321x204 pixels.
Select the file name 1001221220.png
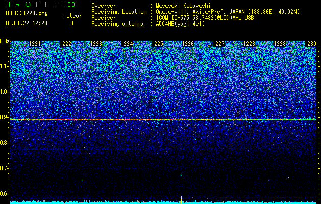27,14
